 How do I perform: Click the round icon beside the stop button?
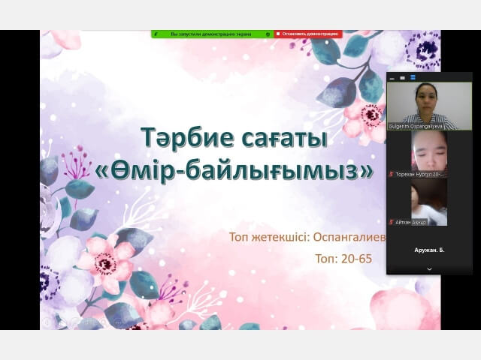coord(268,34)
